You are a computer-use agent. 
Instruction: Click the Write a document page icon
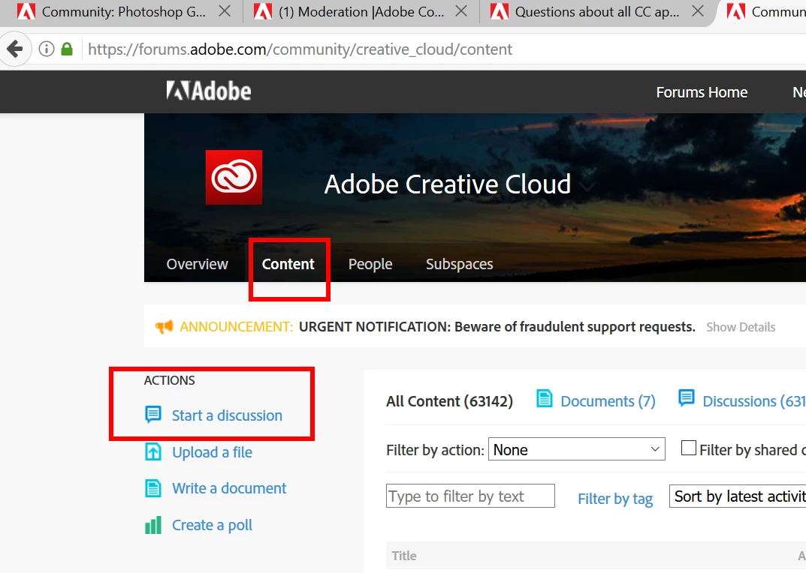point(153,488)
